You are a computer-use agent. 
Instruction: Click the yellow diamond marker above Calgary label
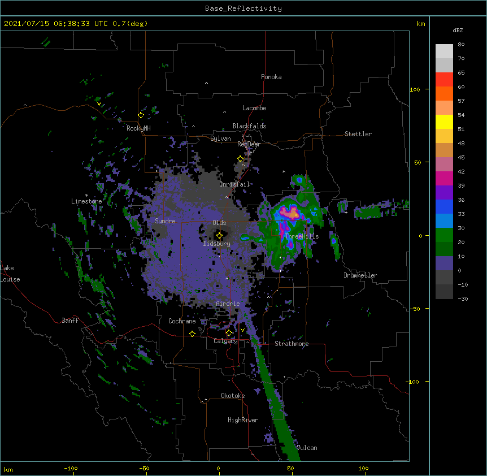coord(229,333)
